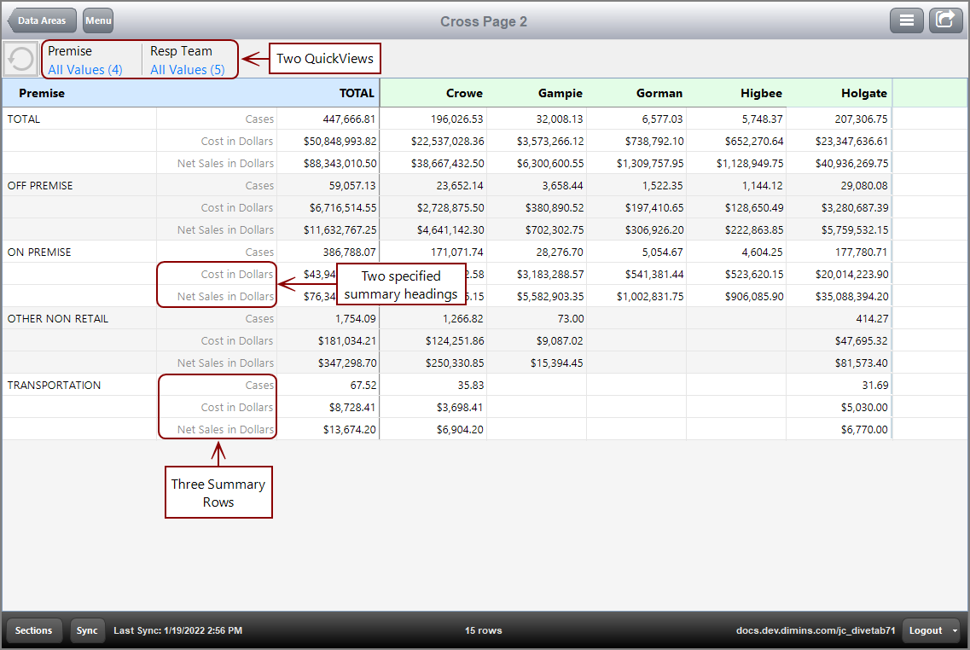Log out using the Logout button
The height and width of the screenshot is (650, 970).
pyautogui.click(x=925, y=630)
